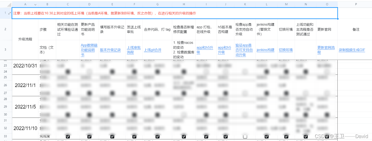The width and height of the screenshot is (372, 141).
Task: Check the empty row 33 checkbox in column K
Action: point(245,136)
